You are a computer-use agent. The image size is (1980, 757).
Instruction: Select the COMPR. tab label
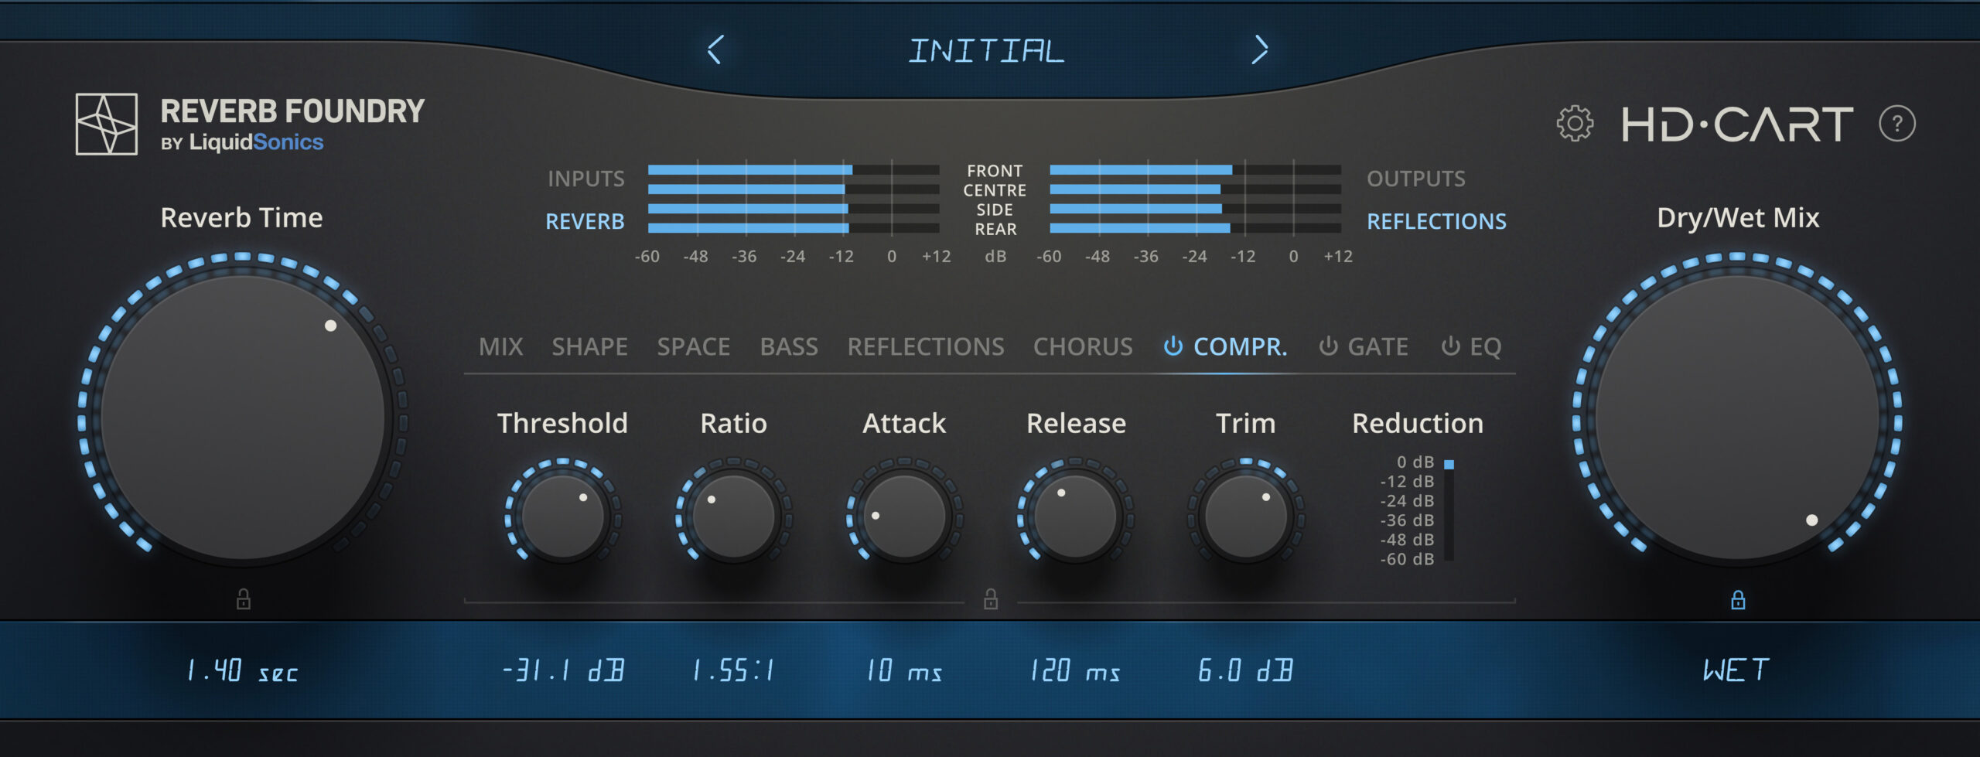pyautogui.click(x=1241, y=346)
